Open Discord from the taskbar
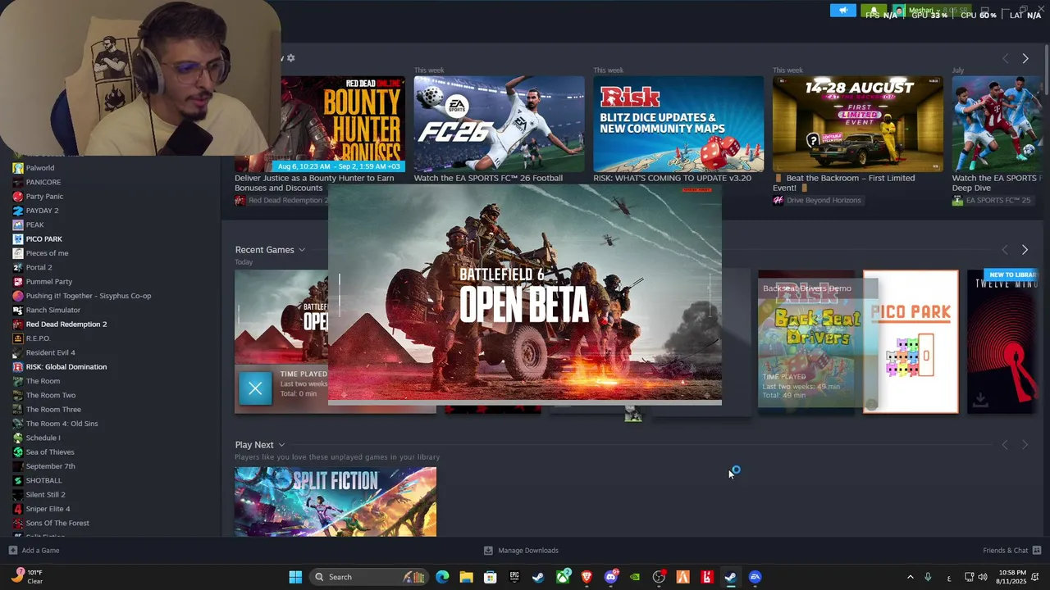The image size is (1050, 590). (610, 577)
